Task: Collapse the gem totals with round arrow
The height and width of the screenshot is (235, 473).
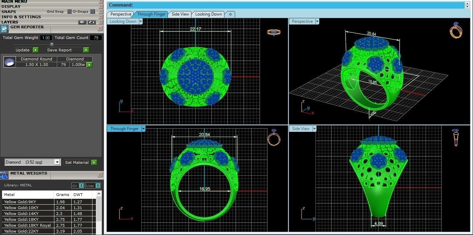Action: (x=52, y=44)
